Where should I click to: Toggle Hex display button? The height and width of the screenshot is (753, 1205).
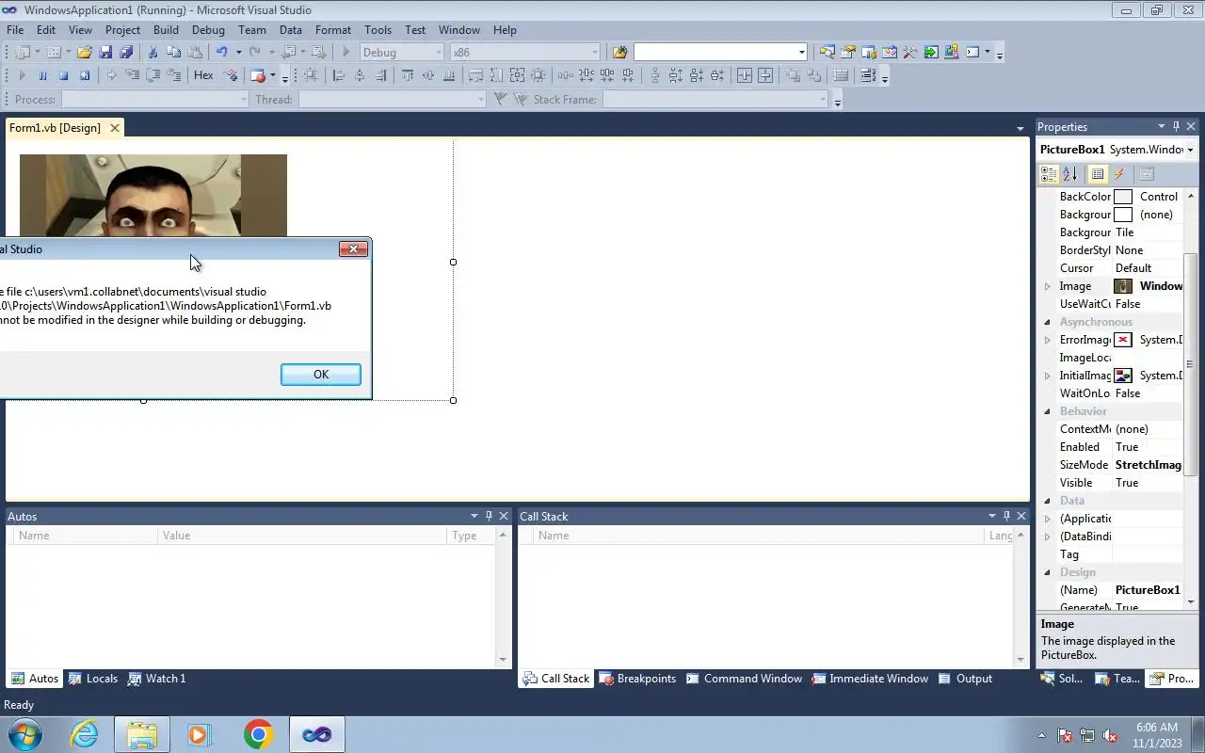[203, 75]
